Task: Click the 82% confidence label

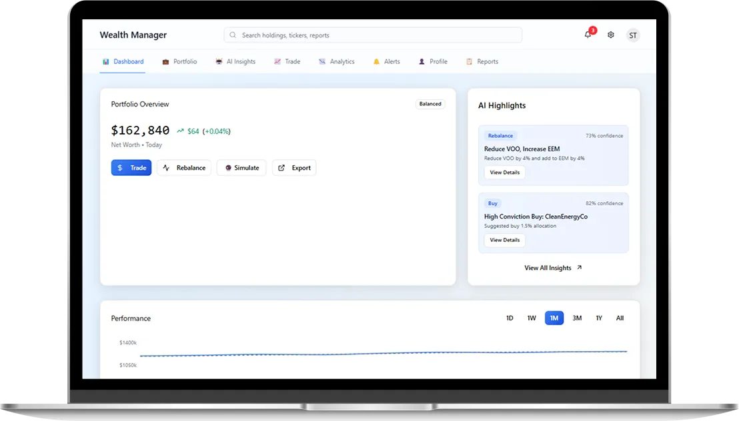Action: click(604, 203)
